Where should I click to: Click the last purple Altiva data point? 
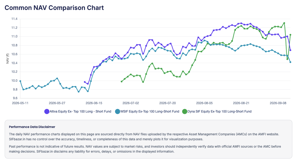coord(290,50)
